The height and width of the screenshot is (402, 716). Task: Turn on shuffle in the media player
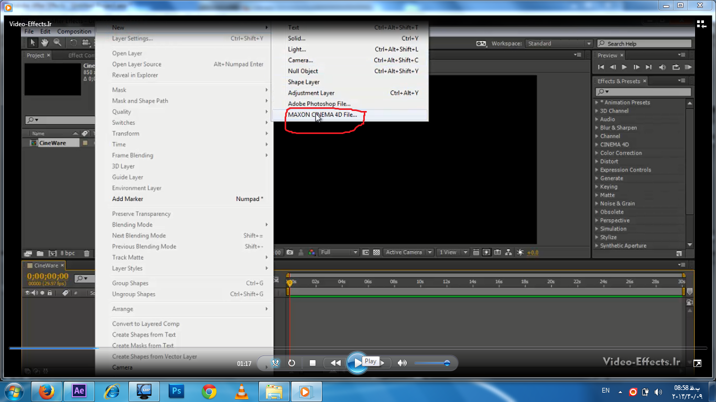[x=276, y=363]
